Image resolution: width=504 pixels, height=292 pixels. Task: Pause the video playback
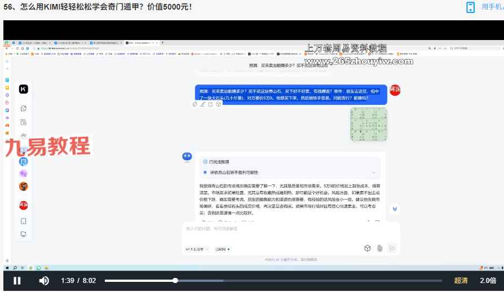[17, 281]
